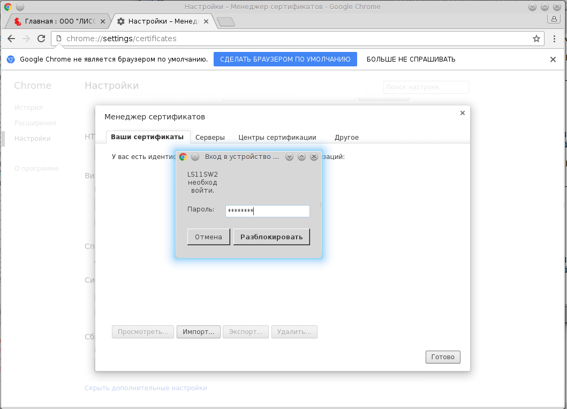Bookmark this page using the star icon
Viewport: 567px width, 409px height.
536,39
